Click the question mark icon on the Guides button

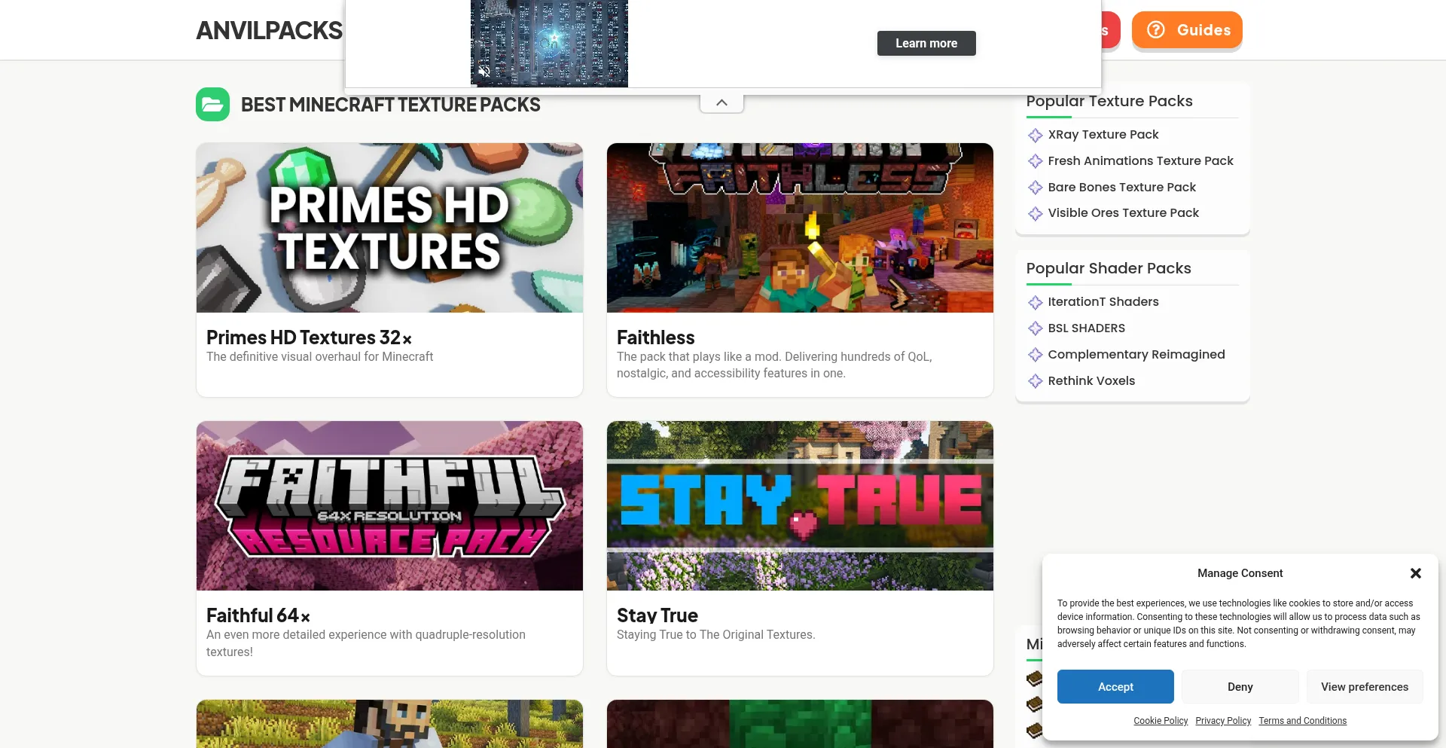point(1155,30)
